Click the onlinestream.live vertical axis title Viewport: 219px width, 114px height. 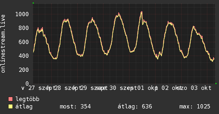click(x=3, y=44)
